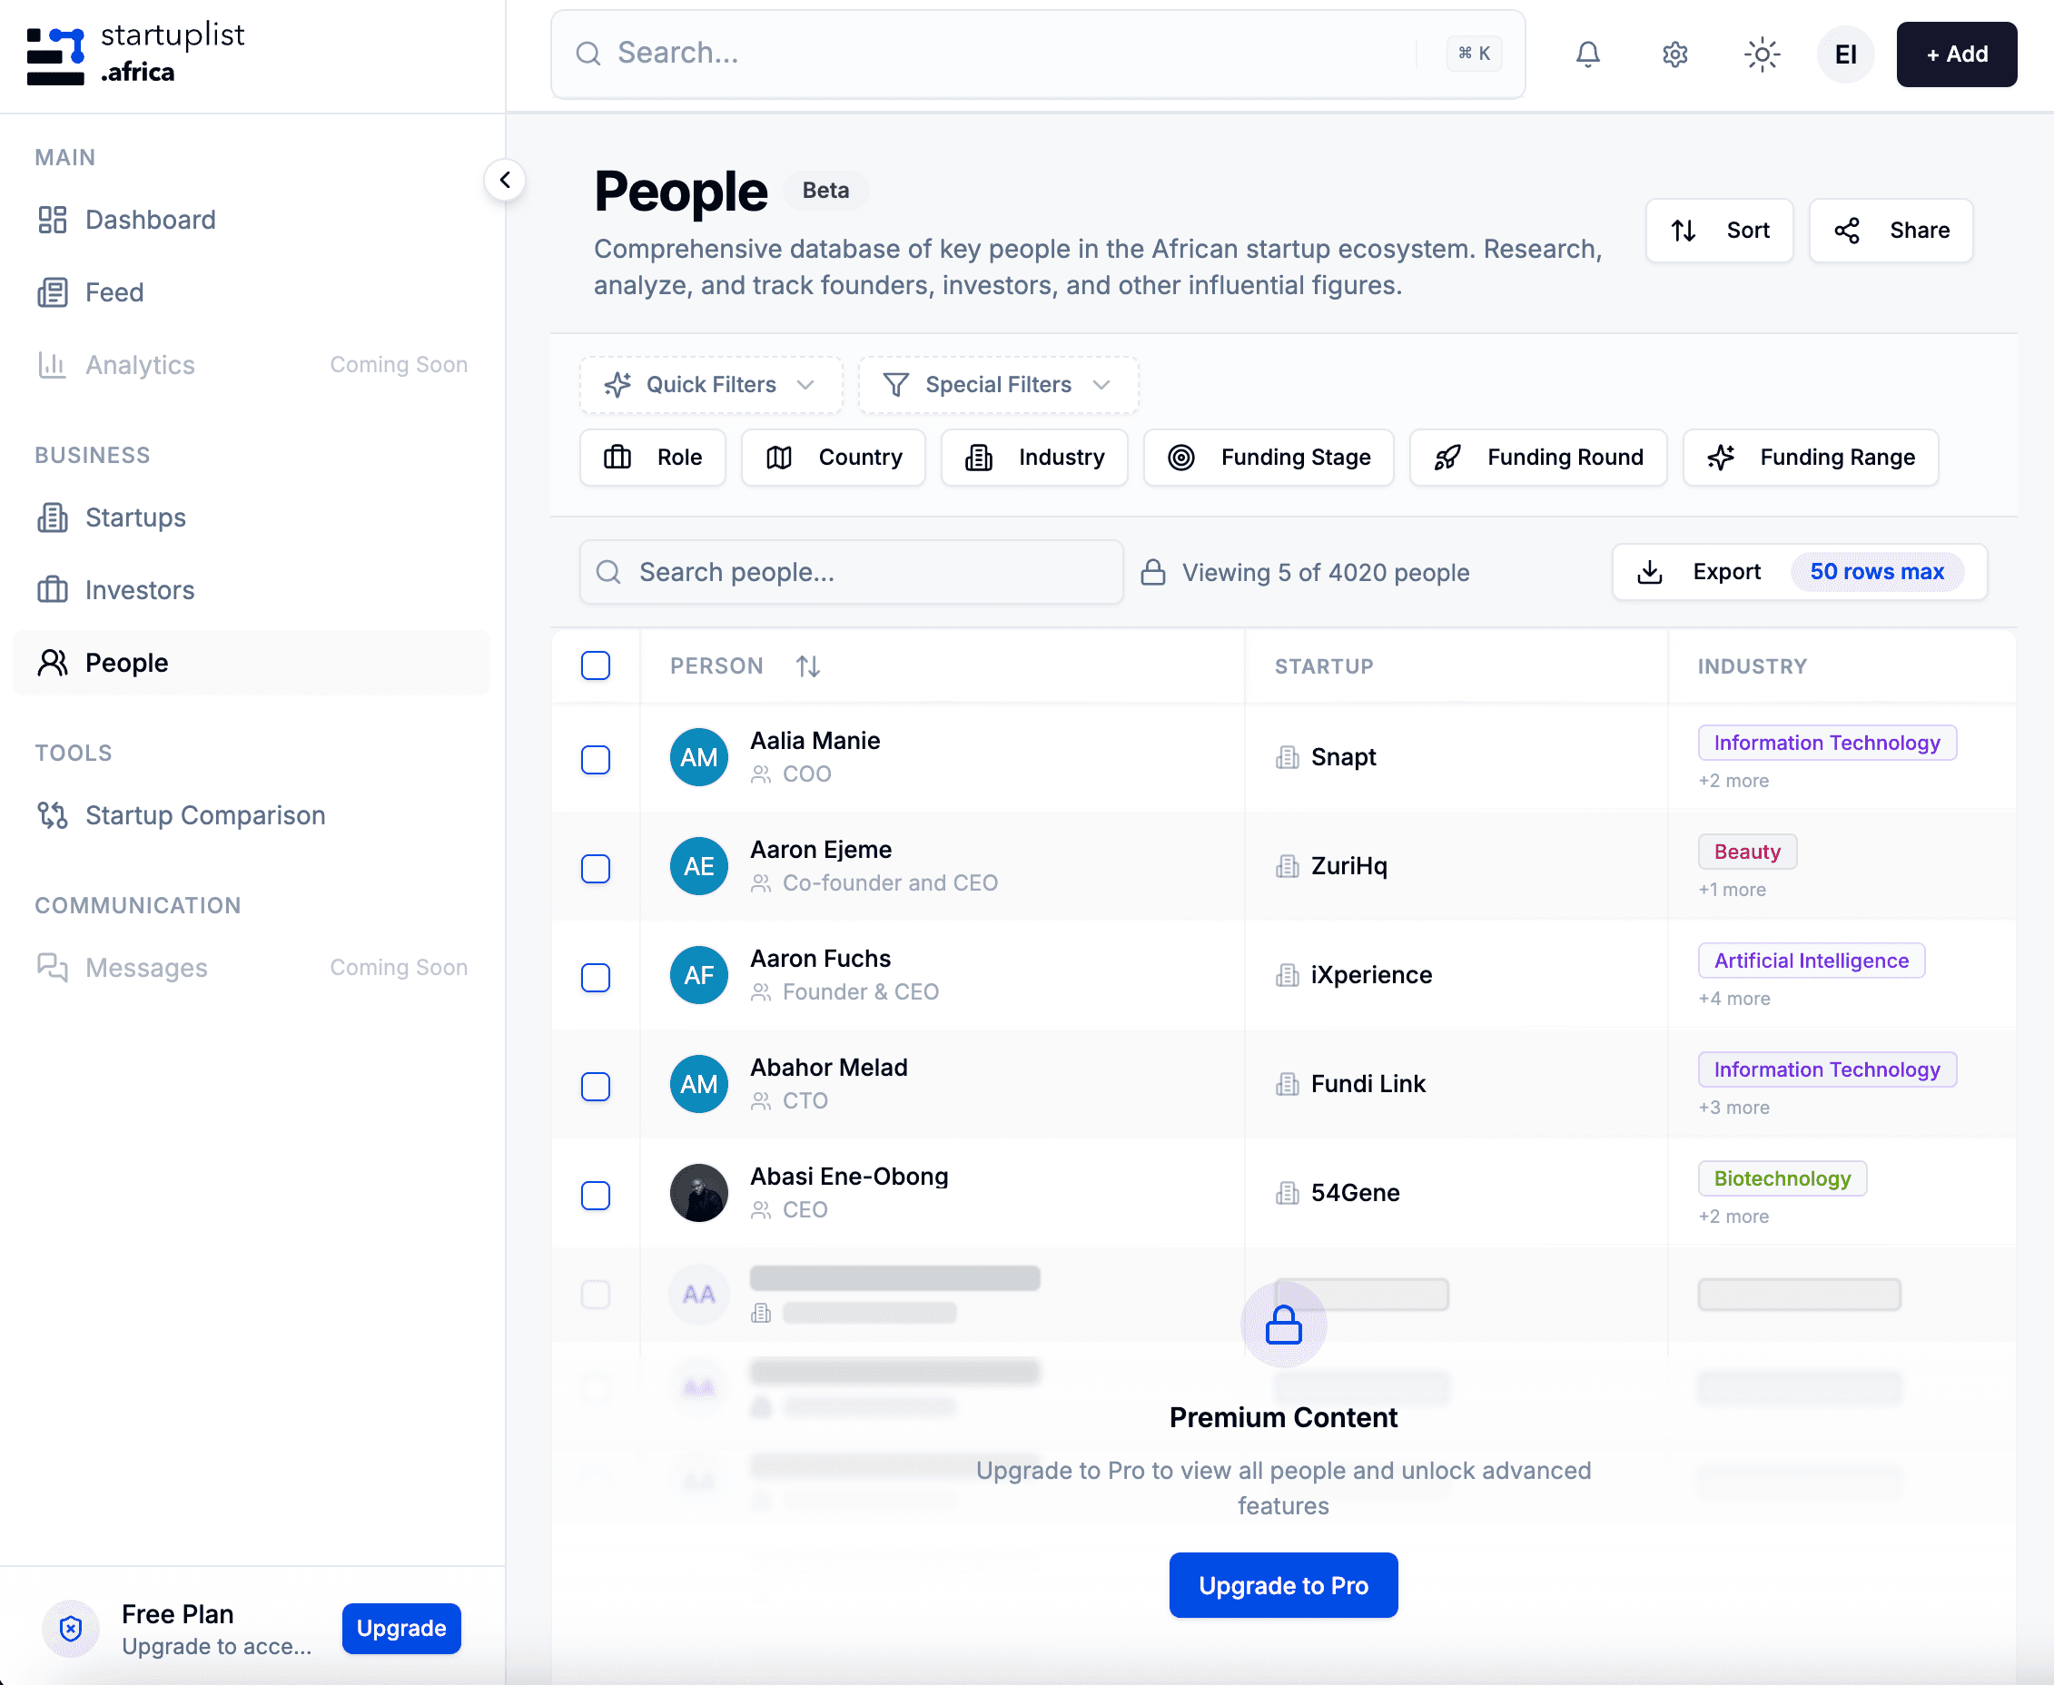2054x1685 pixels.
Task: Click the Beta badge next to People
Action: [x=825, y=191]
